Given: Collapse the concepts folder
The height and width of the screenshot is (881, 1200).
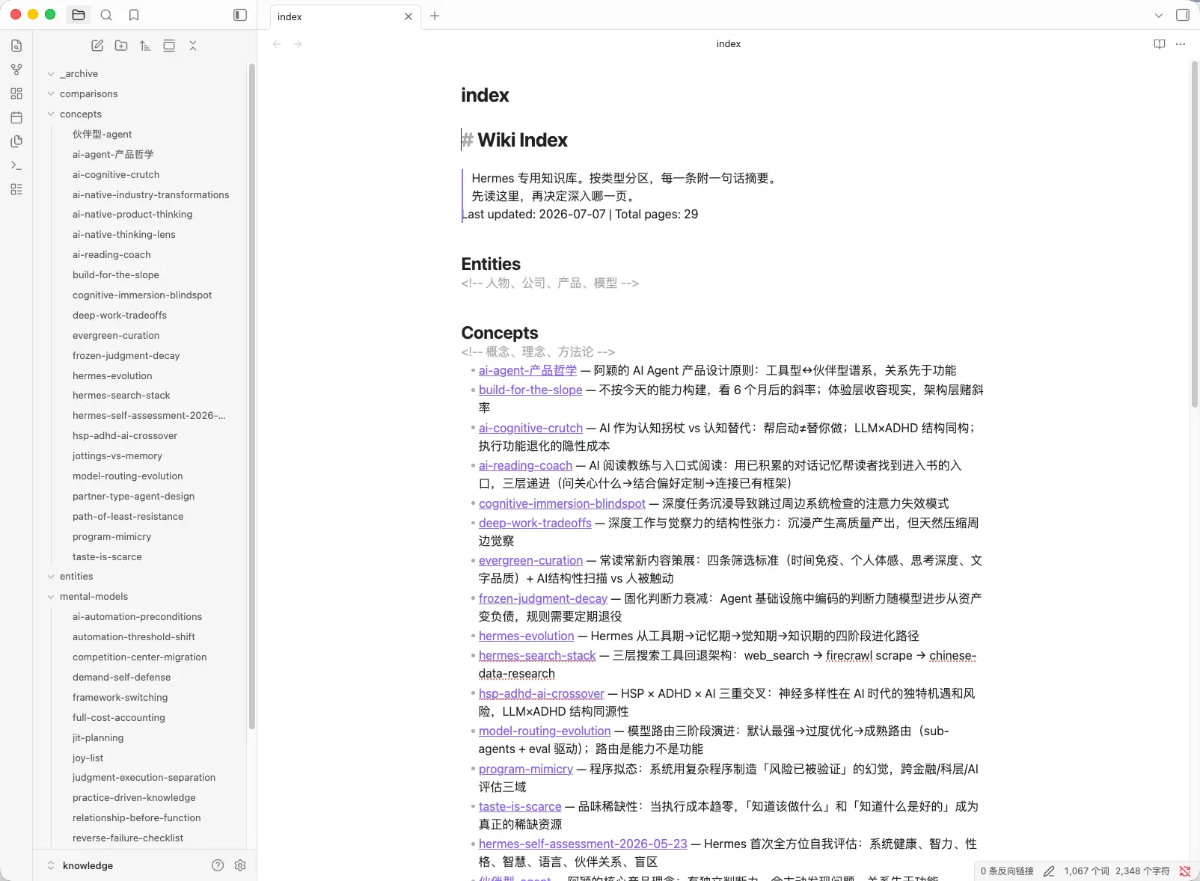Looking at the screenshot, I should 52,114.
